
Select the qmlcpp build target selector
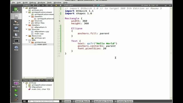(16, 84)
